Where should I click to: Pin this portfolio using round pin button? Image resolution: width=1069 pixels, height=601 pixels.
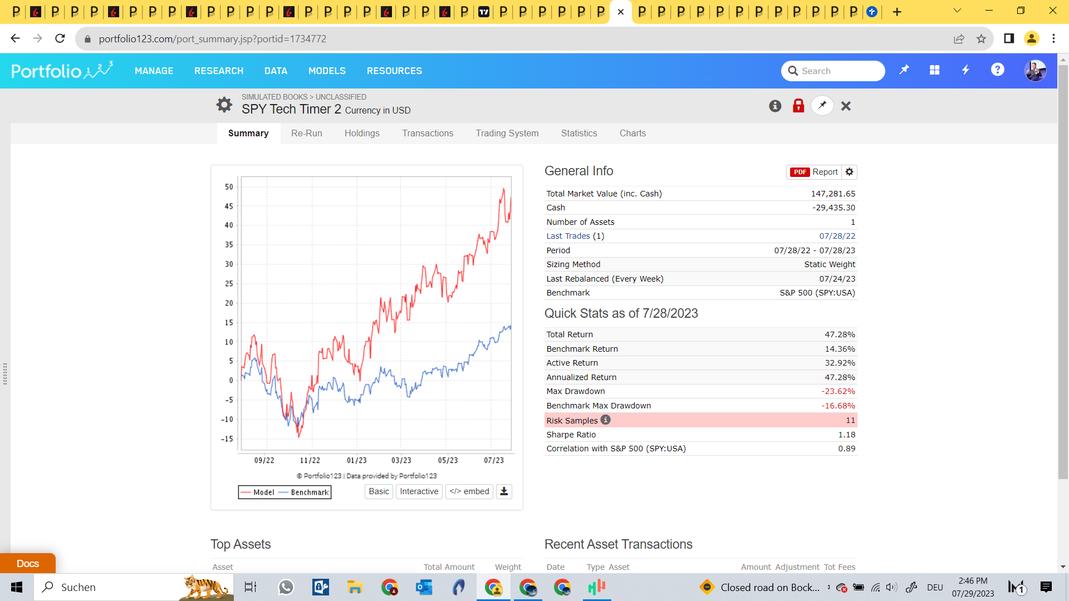click(x=822, y=106)
